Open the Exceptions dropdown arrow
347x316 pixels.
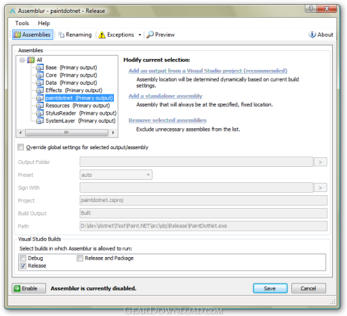coord(140,35)
